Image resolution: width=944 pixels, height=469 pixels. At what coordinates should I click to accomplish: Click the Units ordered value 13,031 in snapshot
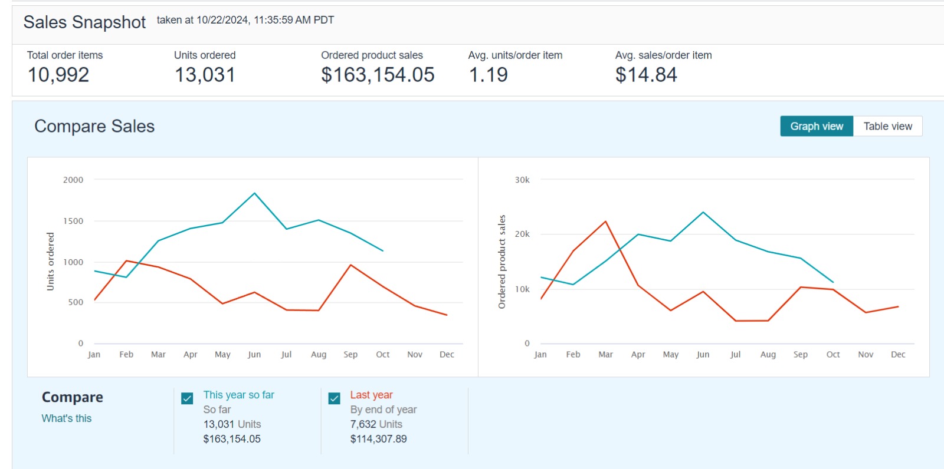coord(205,75)
